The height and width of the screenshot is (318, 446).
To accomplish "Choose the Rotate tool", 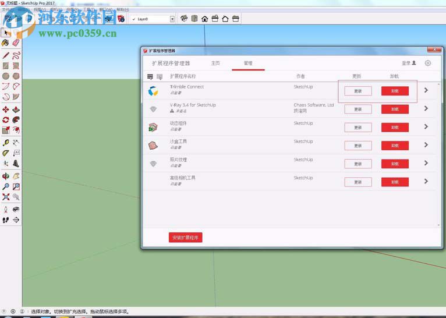I will point(6,120).
